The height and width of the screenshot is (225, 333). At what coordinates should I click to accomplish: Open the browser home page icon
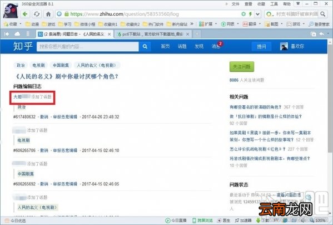(48, 14)
